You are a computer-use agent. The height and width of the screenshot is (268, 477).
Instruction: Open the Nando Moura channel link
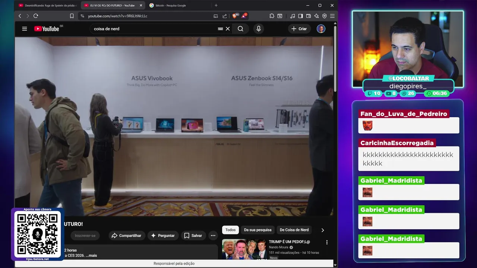(x=278, y=247)
